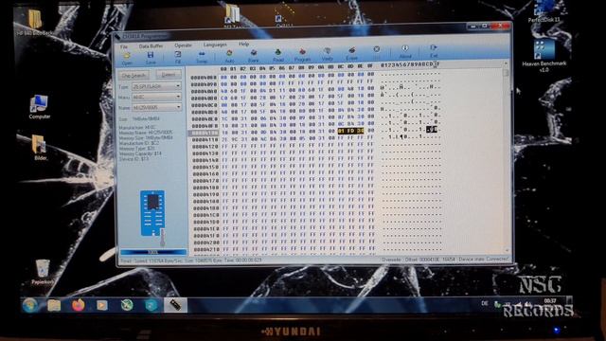The height and width of the screenshot is (341, 606).
Task: Click the Memory Capacity info line
Action: point(140,153)
